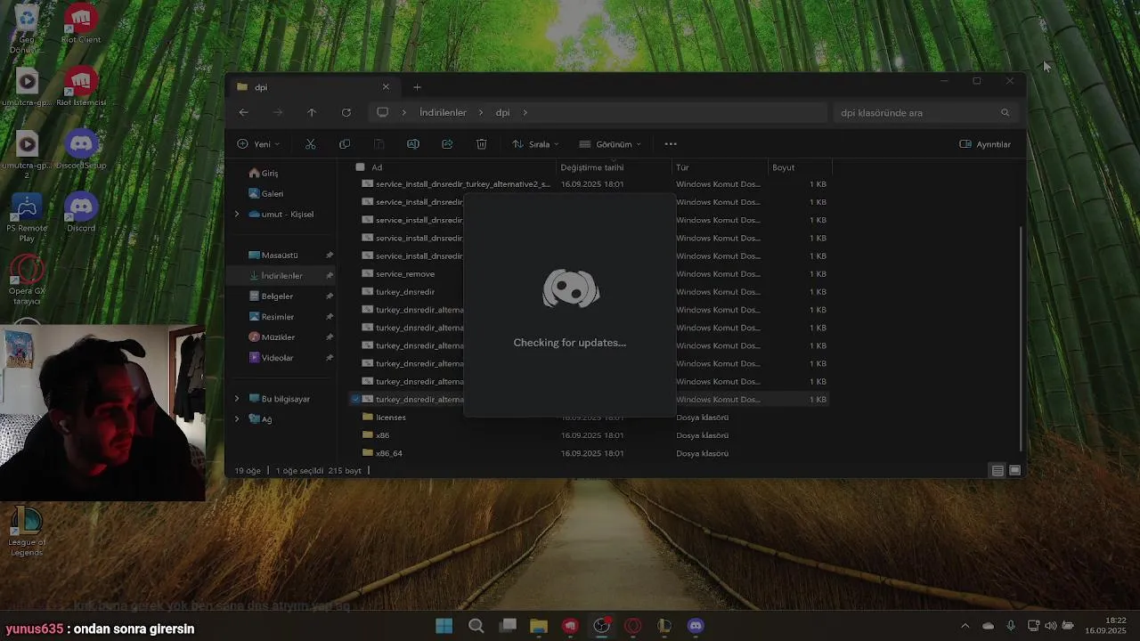Select the service_remove file
This screenshot has height=641, width=1140.
tap(405, 274)
